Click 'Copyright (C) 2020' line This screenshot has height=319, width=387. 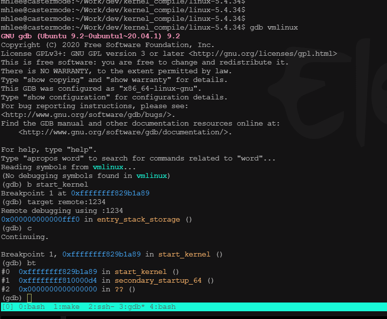[108, 45]
